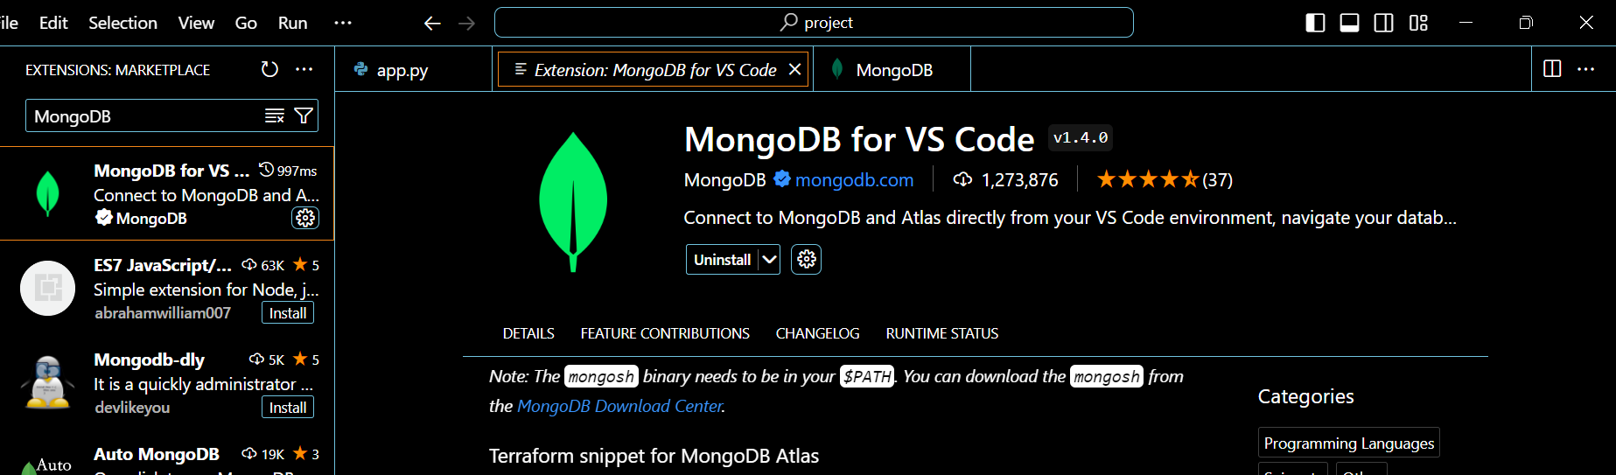Click the 1,273,876 install count
This screenshot has height=475, width=1616.
[1005, 180]
